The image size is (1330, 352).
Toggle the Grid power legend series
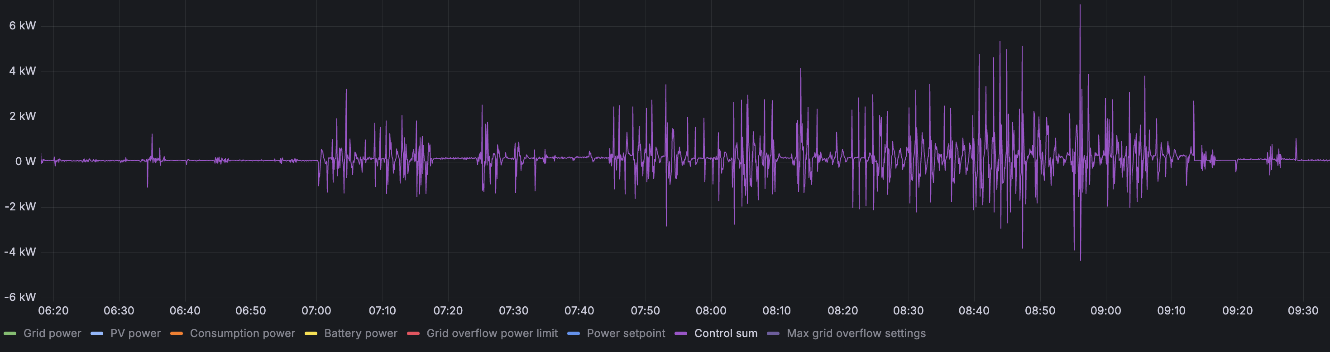pyautogui.click(x=52, y=333)
